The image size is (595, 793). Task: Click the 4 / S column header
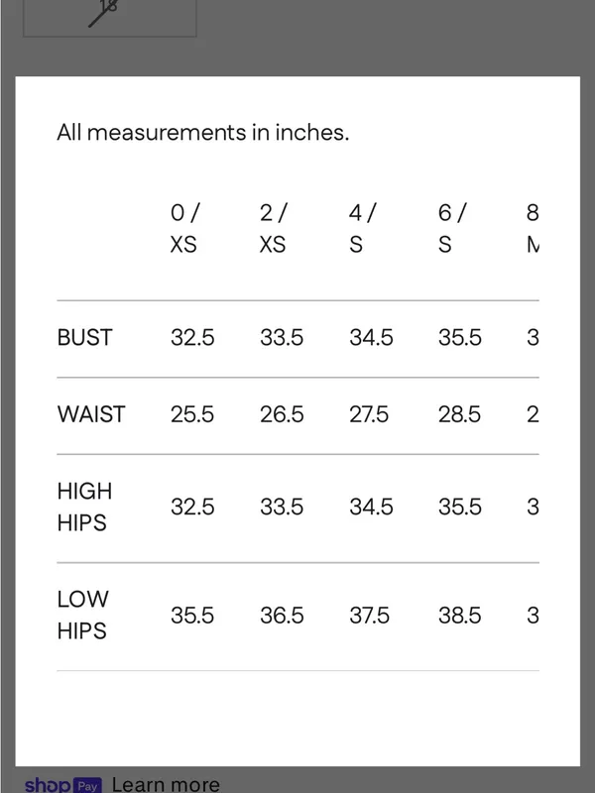tap(362, 229)
